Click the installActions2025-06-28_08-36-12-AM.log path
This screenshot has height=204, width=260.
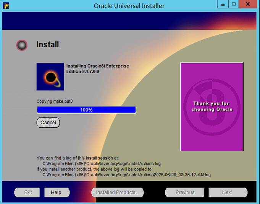point(126,175)
